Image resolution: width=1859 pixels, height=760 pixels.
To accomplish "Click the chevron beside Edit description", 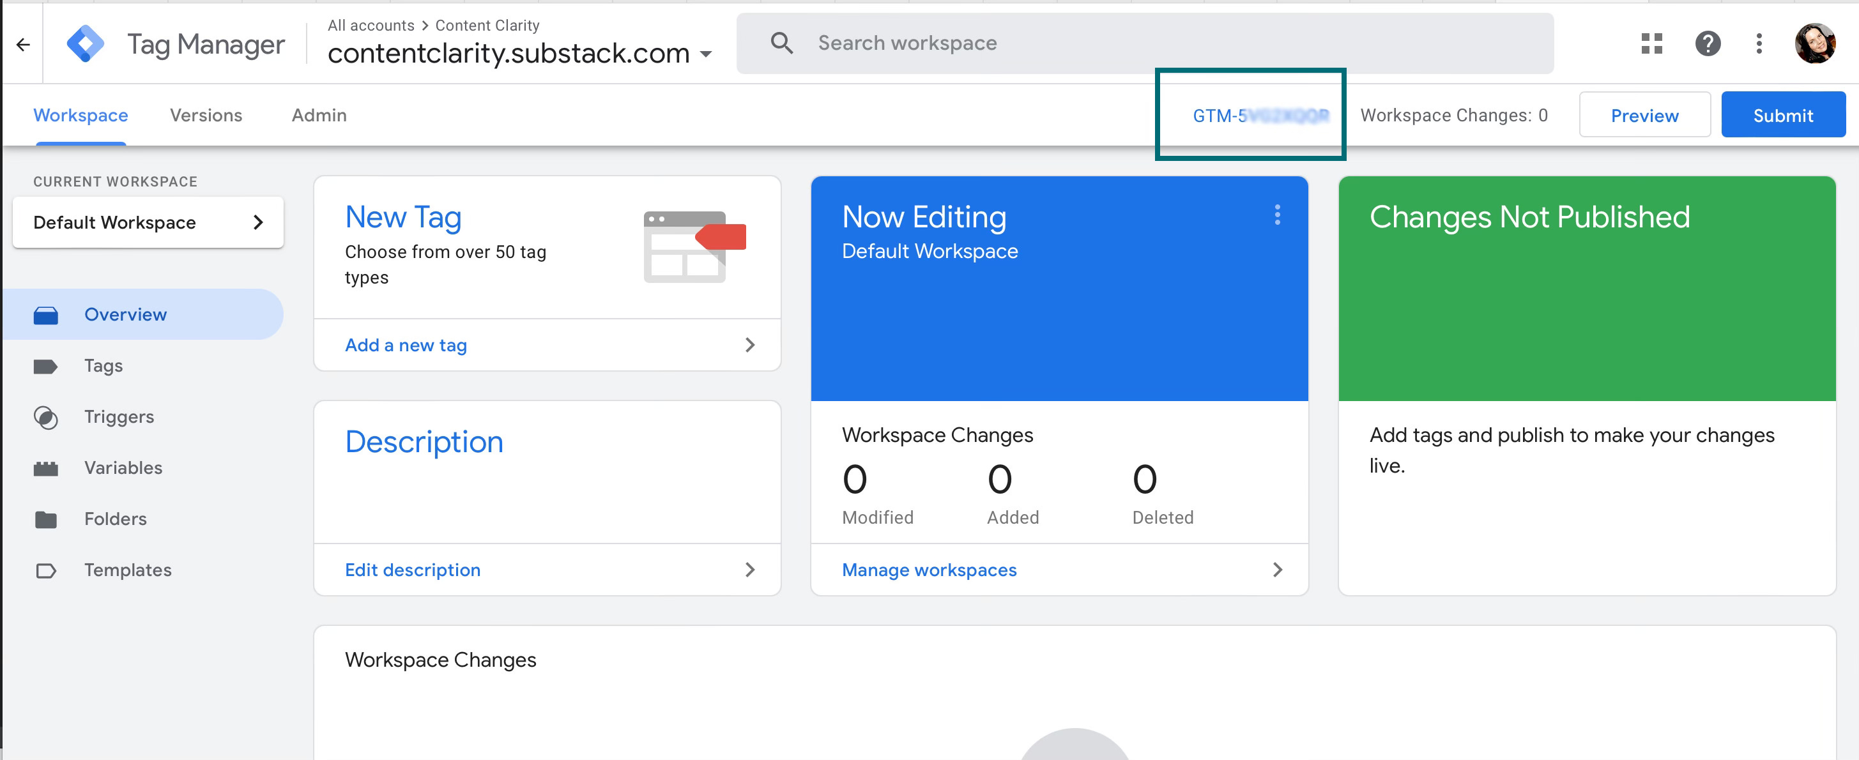I will [750, 570].
